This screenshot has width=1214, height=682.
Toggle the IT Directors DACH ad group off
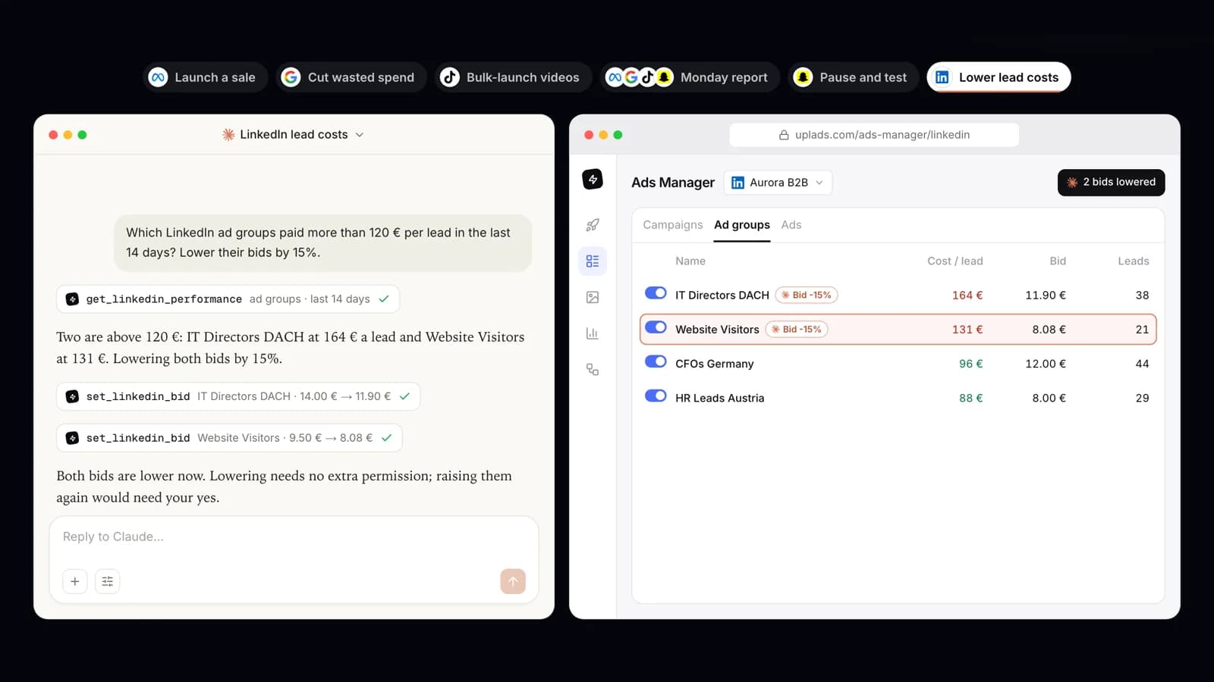click(x=656, y=293)
